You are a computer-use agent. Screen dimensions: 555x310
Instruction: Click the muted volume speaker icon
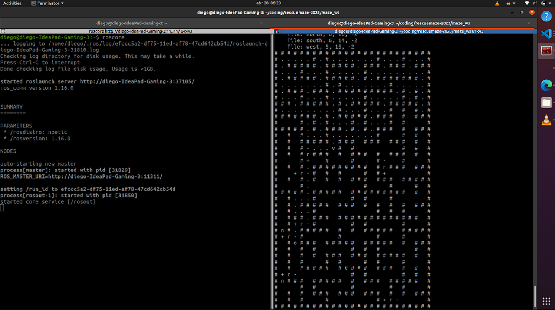pos(535,3)
